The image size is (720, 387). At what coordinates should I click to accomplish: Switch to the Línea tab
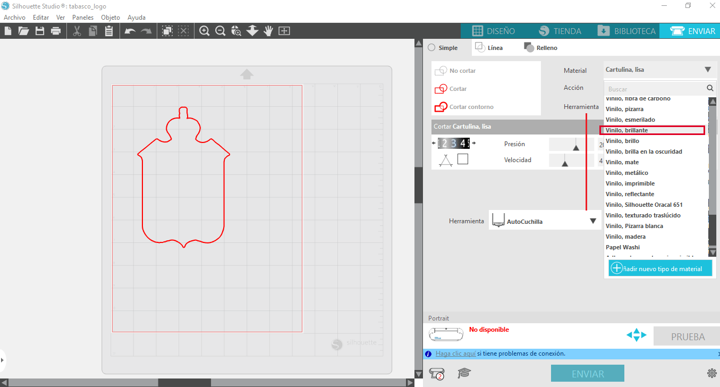(489, 47)
